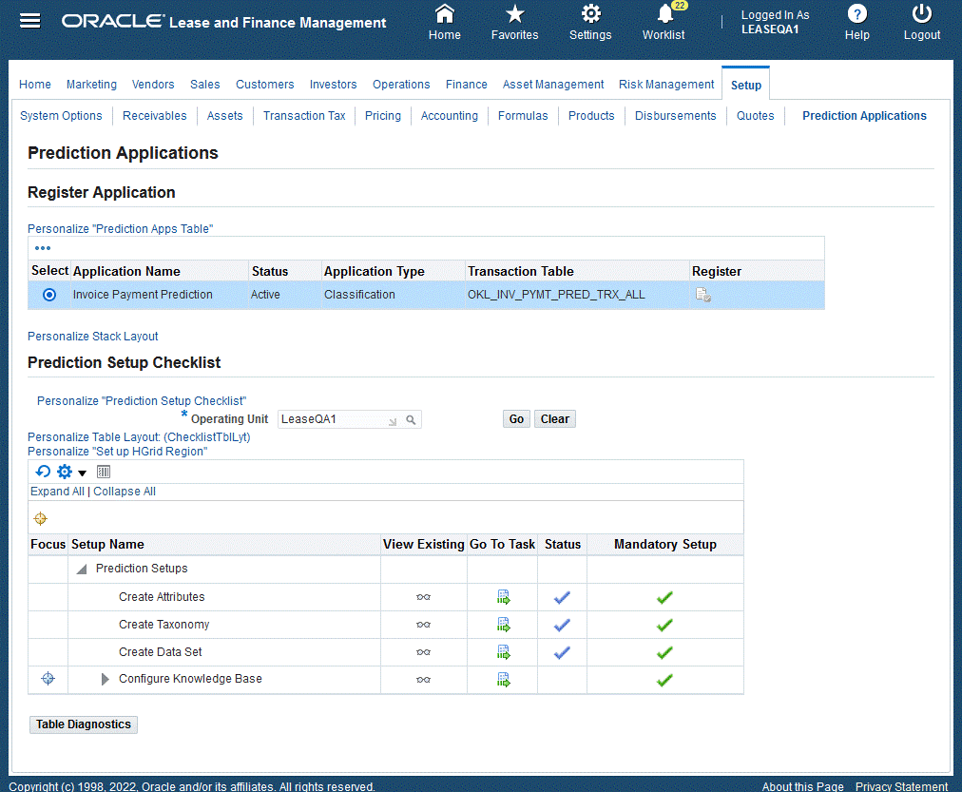Open Transaction Tax subtab
This screenshot has width=962, height=792.
click(304, 115)
